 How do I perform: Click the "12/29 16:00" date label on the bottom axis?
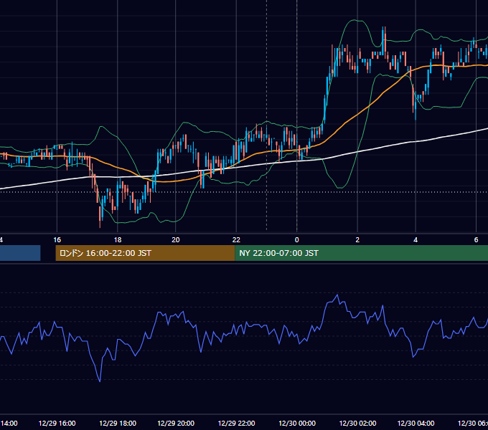(57, 423)
